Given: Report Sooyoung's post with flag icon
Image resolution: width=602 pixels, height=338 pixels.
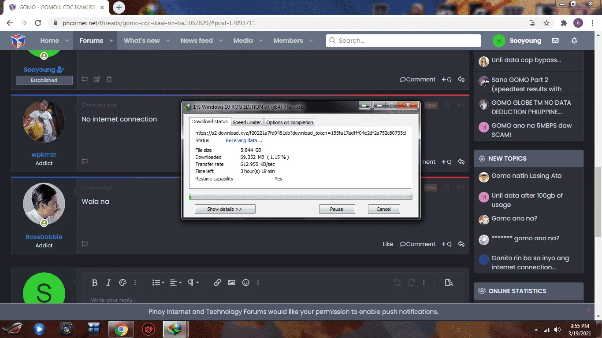Looking at the screenshot, I should (x=85, y=80).
